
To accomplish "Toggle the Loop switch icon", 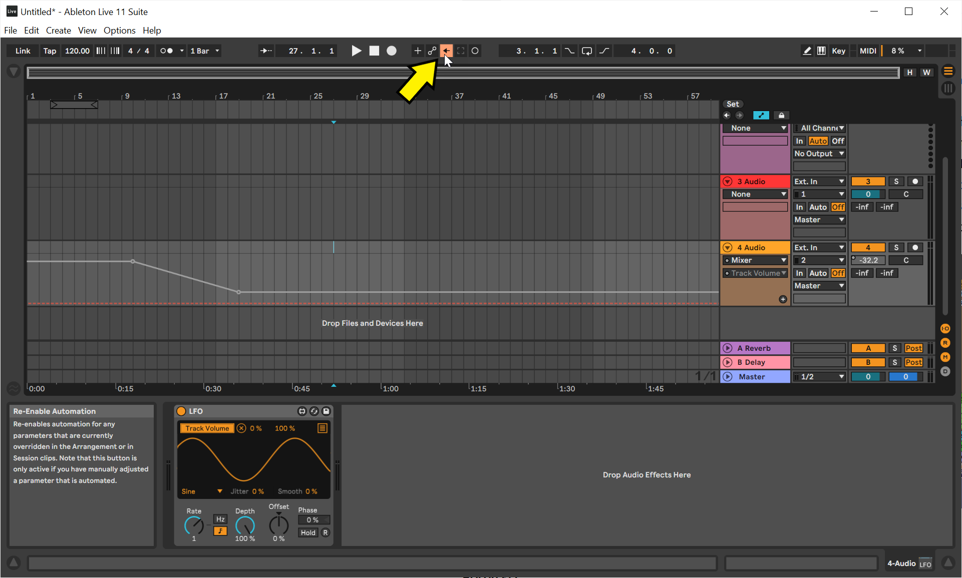I will click(x=587, y=51).
